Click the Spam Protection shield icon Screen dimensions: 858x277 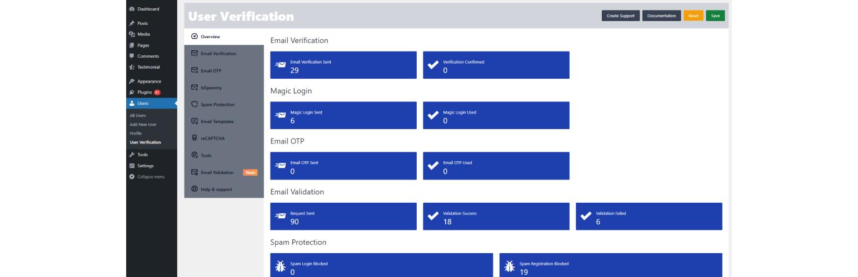[x=194, y=104]
